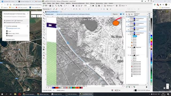Open the Правка menu
Image resolution: width=171 pixels, height=96 pixels.
pyautogui.click(x=49, y=3)
